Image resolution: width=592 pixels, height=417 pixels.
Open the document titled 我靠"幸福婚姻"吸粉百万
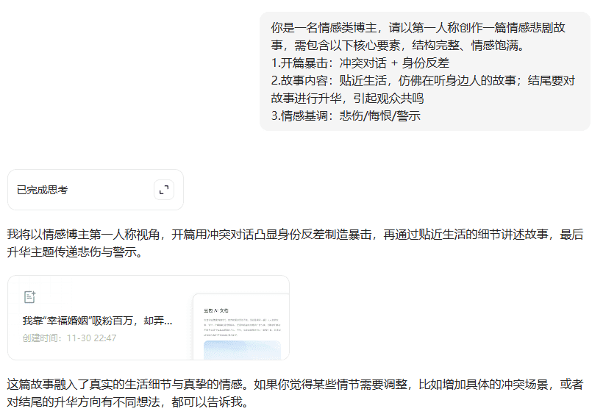[x=97, y=321]
